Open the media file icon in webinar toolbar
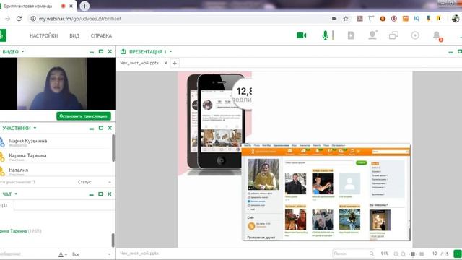The image size is (462, 260). (x=351, y=35)
